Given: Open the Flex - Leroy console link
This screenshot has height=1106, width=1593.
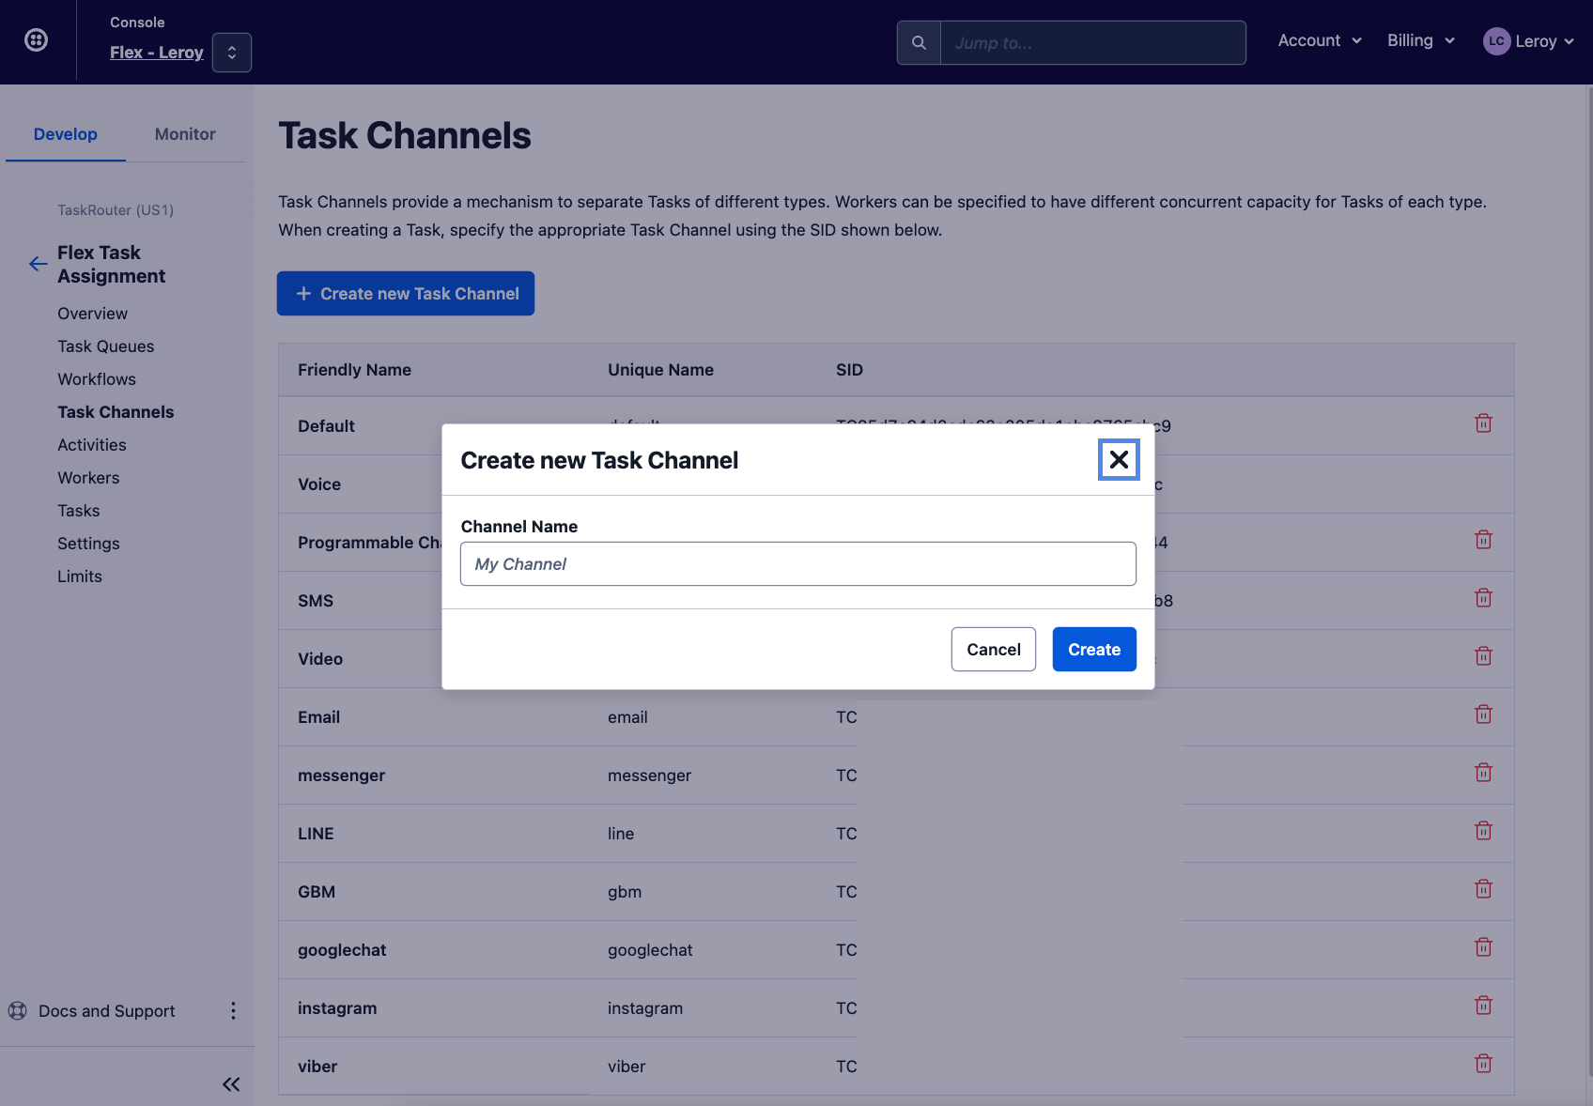Looking at the screenshot, I should tap(156, 53).
